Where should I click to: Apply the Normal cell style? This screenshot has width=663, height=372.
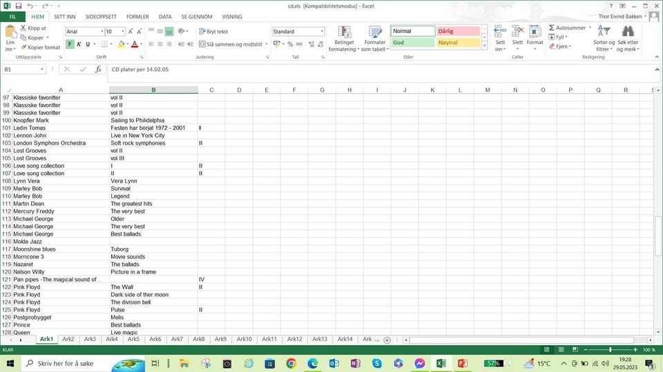coord(413,31)
